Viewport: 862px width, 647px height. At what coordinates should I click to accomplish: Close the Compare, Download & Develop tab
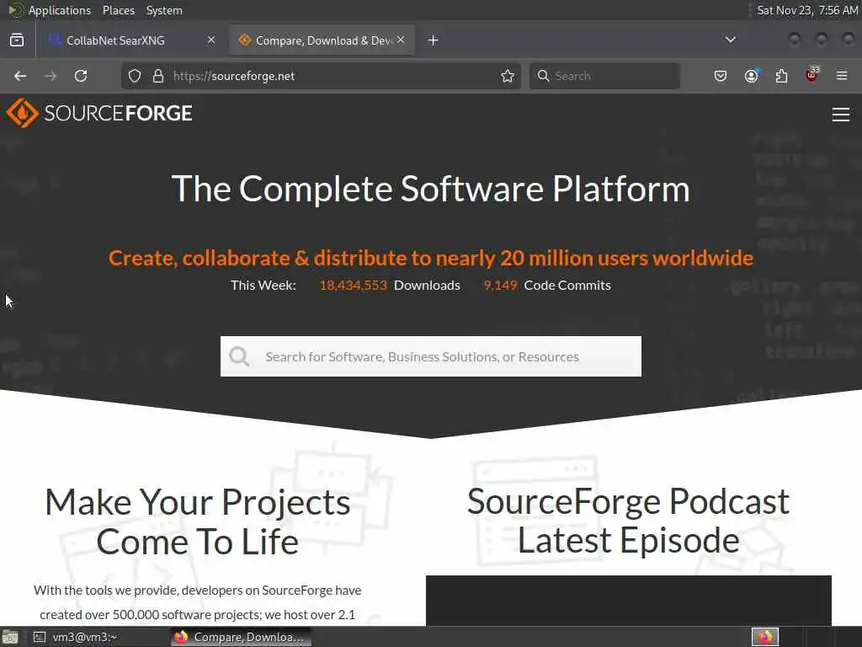(401, 40)
